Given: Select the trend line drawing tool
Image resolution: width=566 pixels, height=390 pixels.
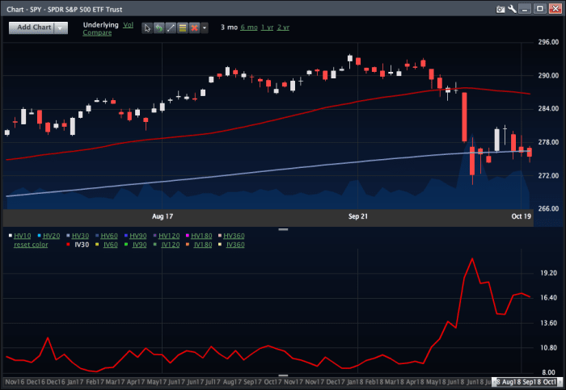Looking at the screenshot, I should [171, 27].
